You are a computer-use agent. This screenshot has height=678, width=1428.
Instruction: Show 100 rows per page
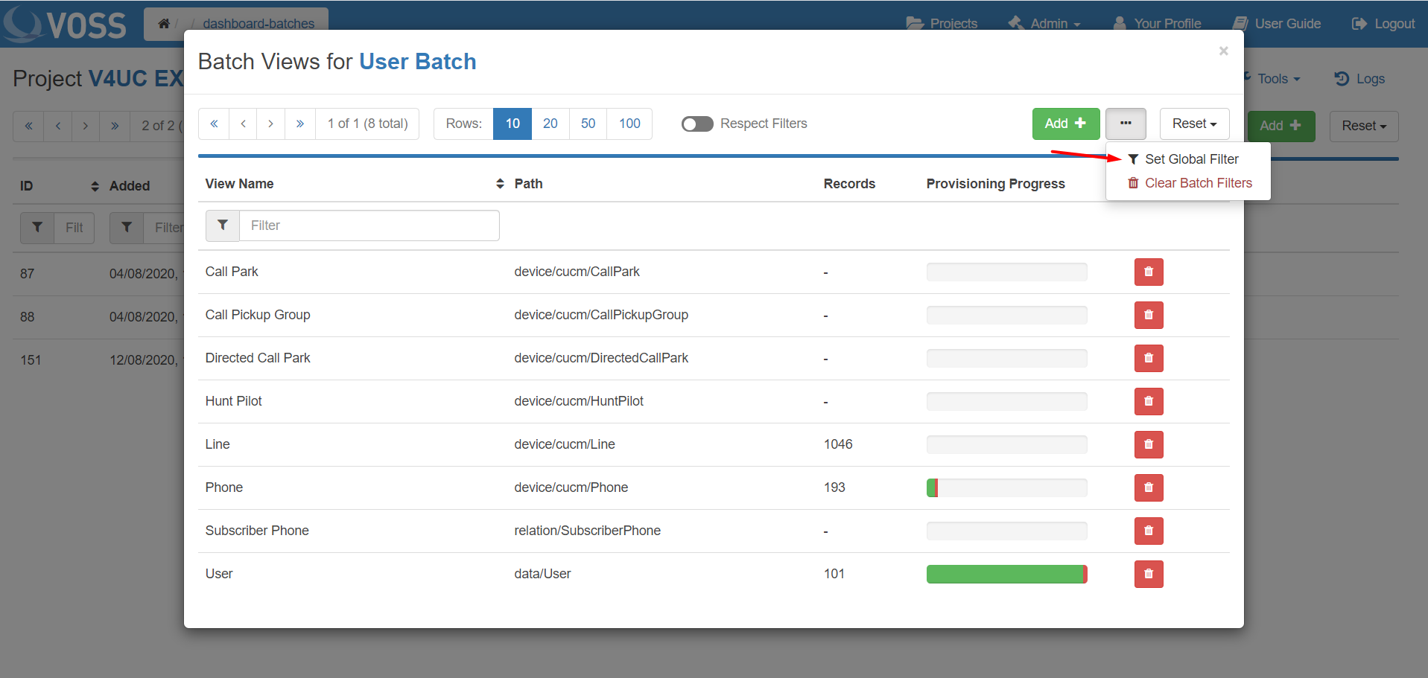click(x=629, y=124)
